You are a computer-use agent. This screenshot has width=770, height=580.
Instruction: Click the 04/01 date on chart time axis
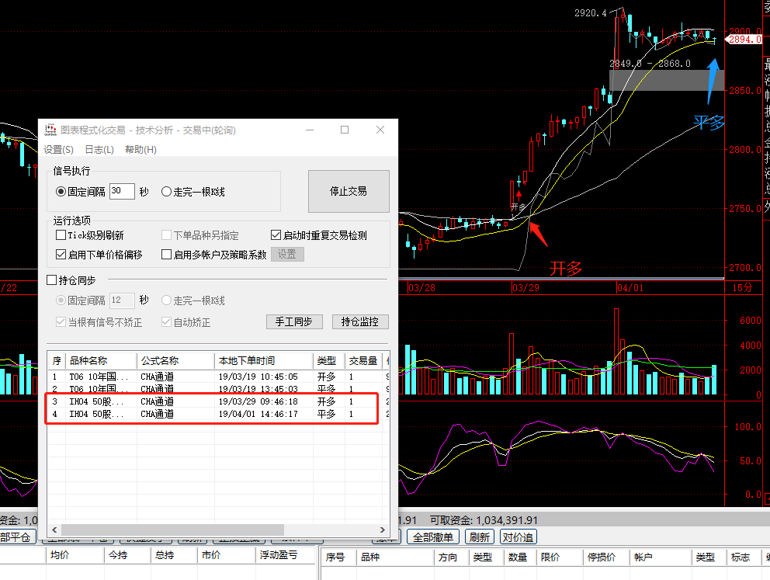(630, 288)
